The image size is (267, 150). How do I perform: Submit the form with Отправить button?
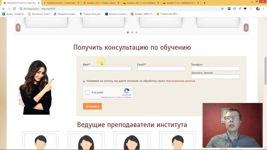point(92,106)
